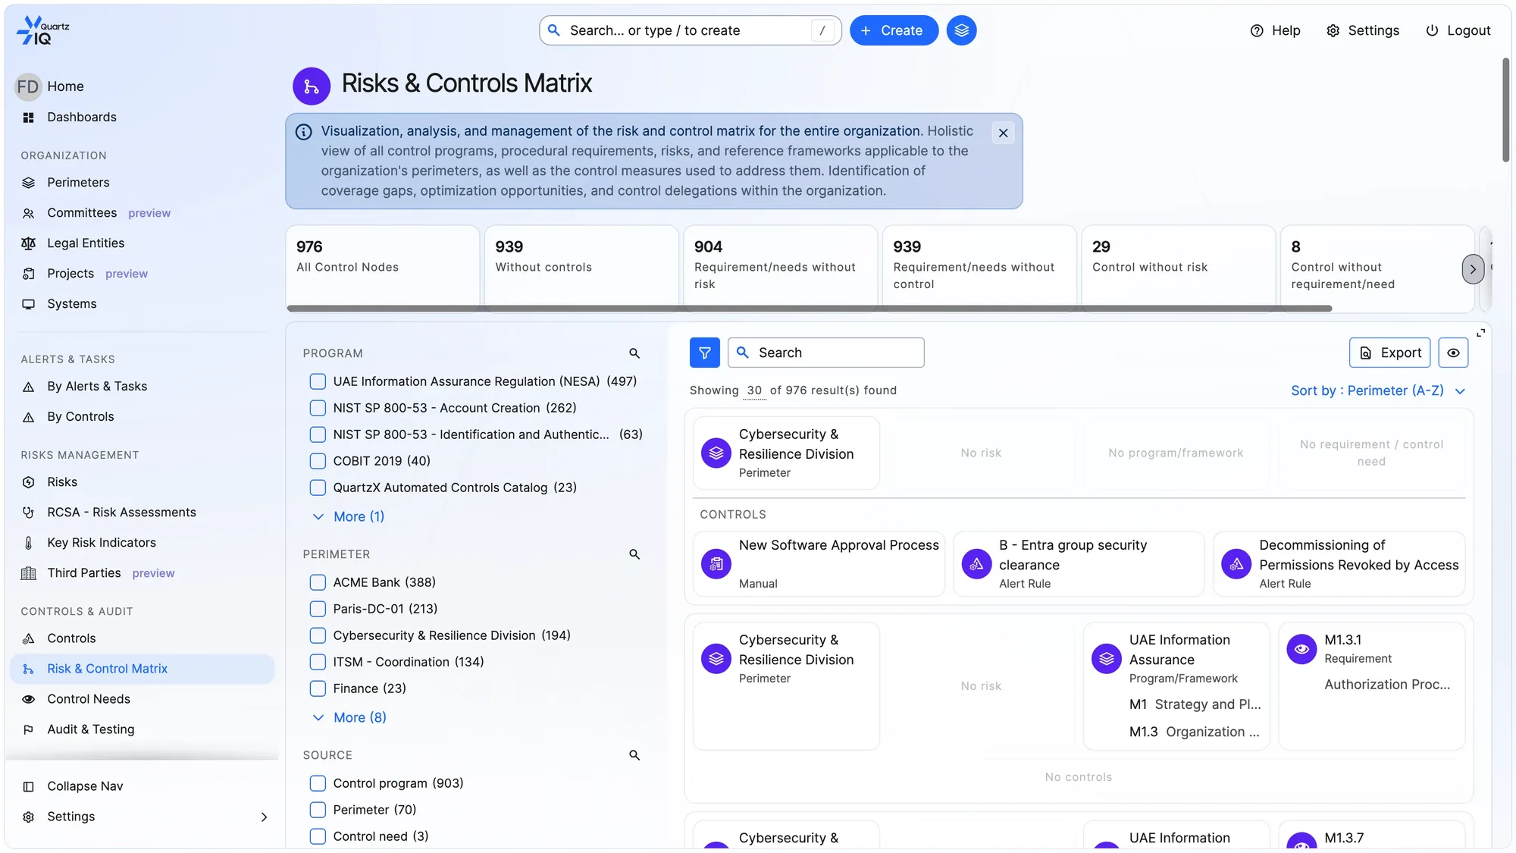Check Control program source filter
1516x853 pixels.
318,783
